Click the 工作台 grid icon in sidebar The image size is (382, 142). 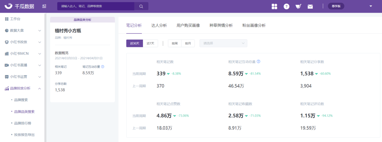click(x=7, y=19)
